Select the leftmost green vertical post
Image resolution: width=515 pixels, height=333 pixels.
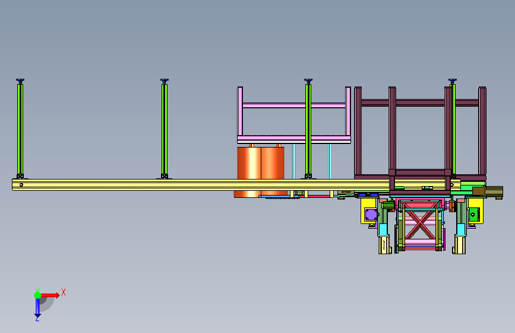[20, 129]
